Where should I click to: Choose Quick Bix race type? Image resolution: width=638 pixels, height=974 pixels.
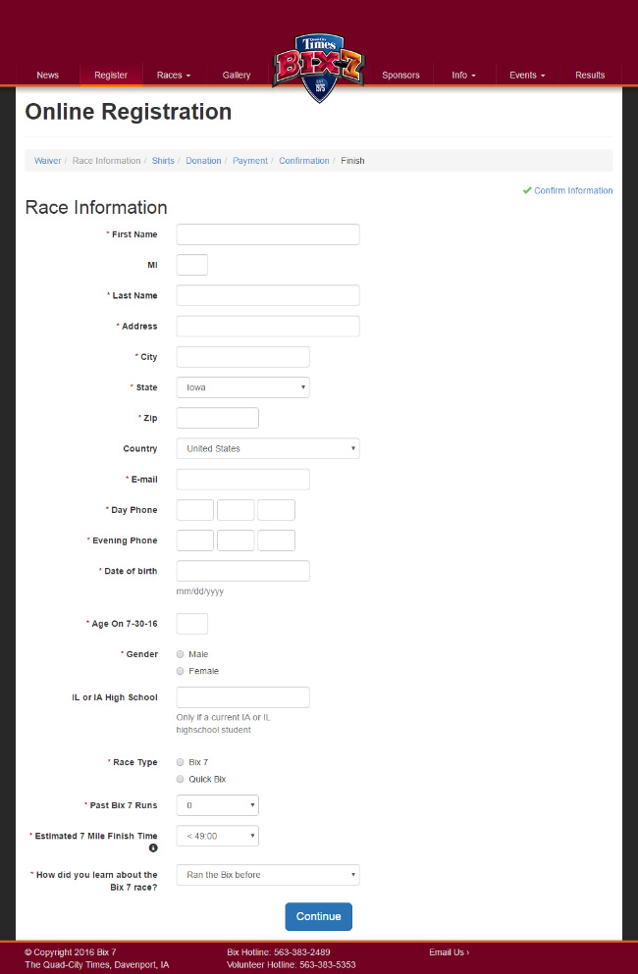click(181, 779)
